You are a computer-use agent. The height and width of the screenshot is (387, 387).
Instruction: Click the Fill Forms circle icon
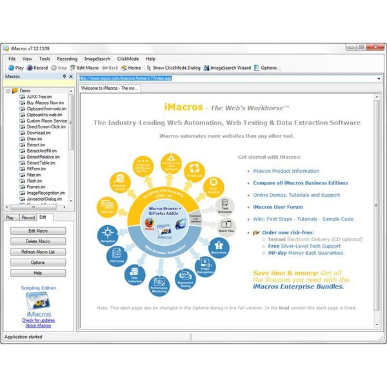(x=117, y=256)
